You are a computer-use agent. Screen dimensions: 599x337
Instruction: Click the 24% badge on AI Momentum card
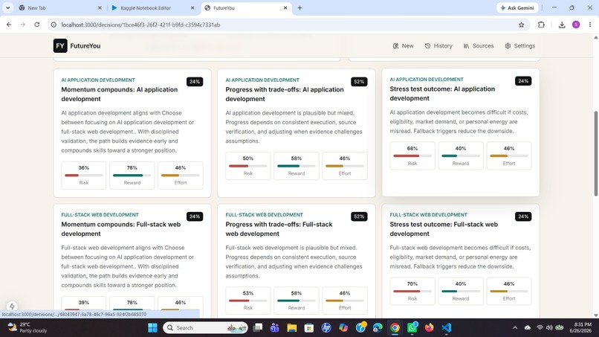[x=195, y=82]
